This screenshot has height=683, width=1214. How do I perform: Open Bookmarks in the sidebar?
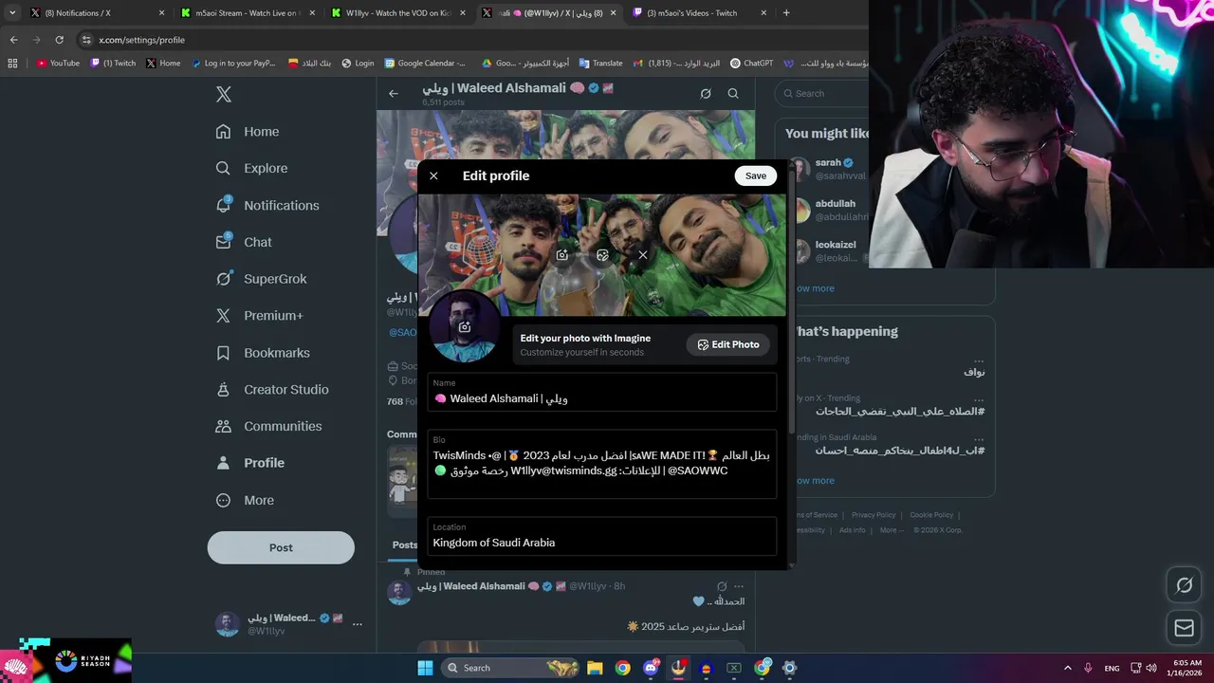tap(263, 353)
